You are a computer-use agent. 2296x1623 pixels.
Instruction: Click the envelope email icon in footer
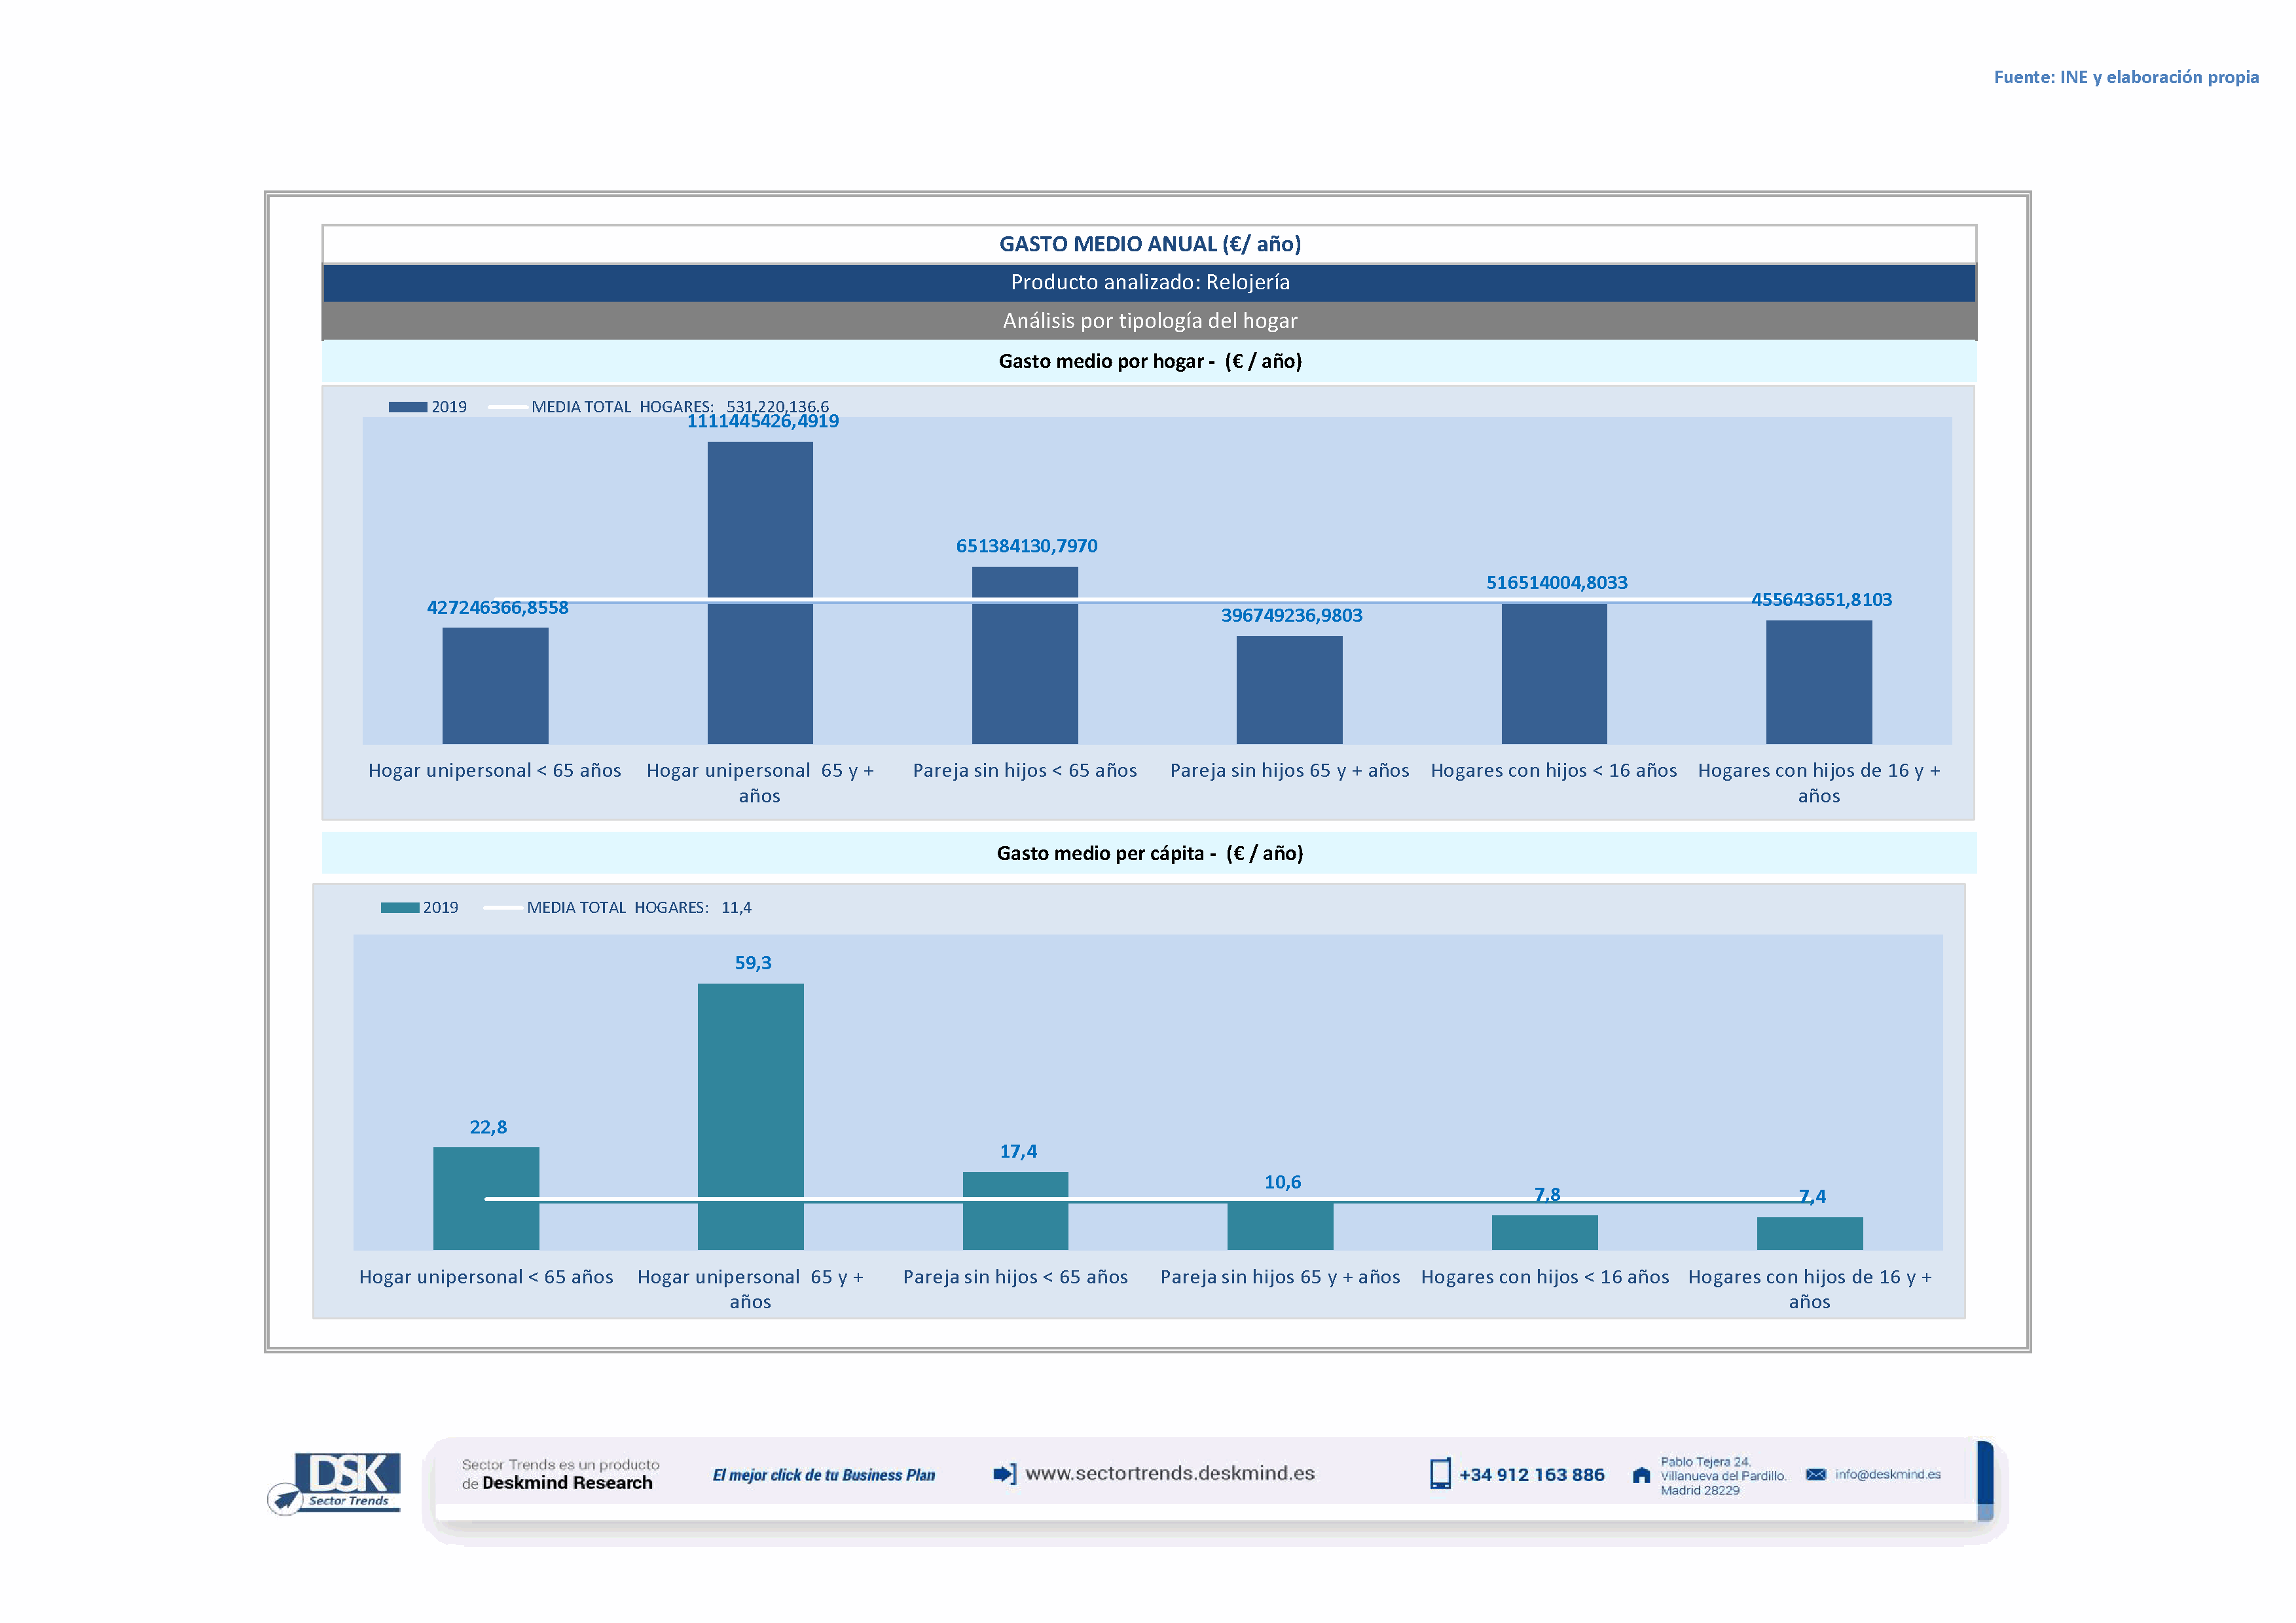1815,1475
